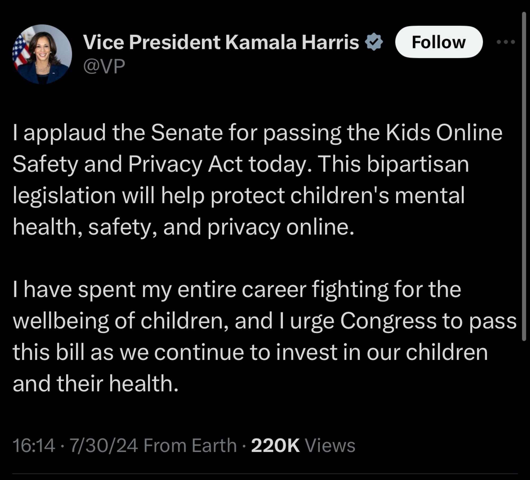This screenshot has height=480, width=530.
Task: Click the 16:14 post timestamp
Action: pos(34,445)
